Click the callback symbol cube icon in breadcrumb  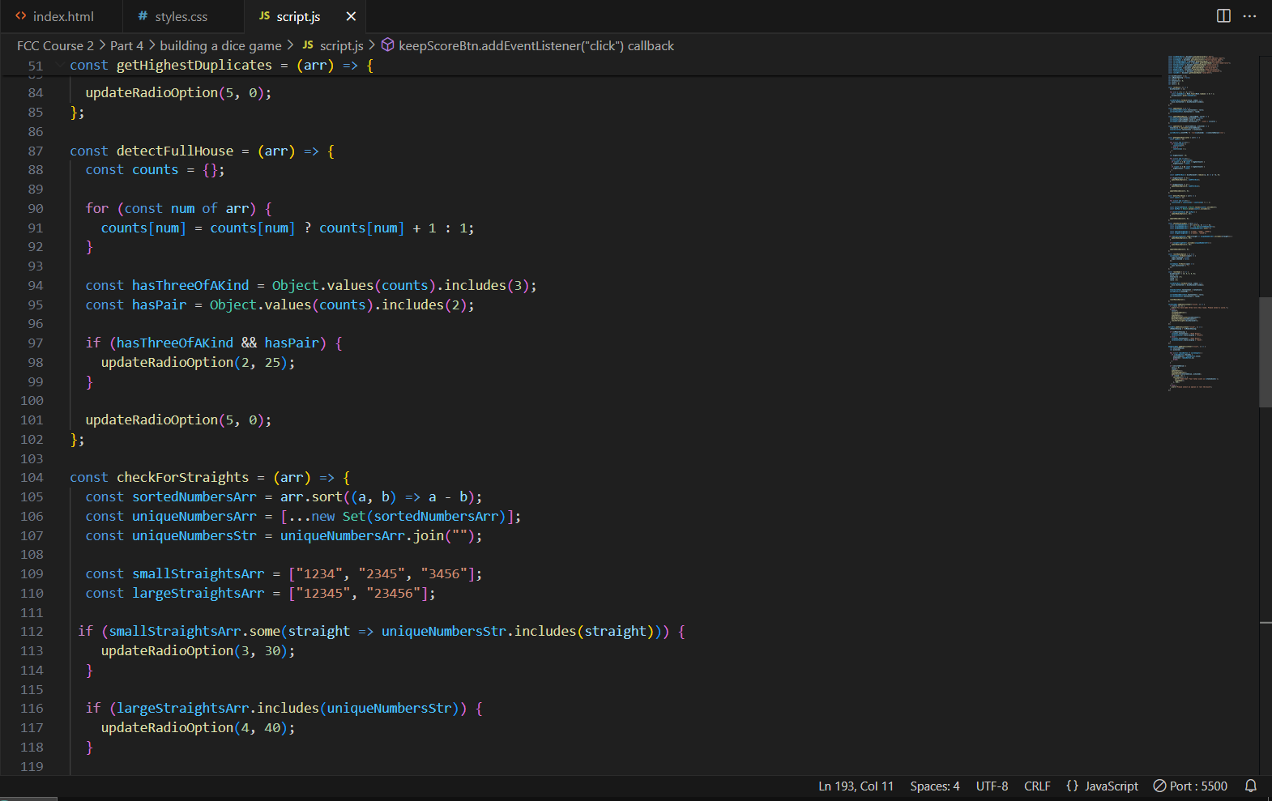point(388,45)
